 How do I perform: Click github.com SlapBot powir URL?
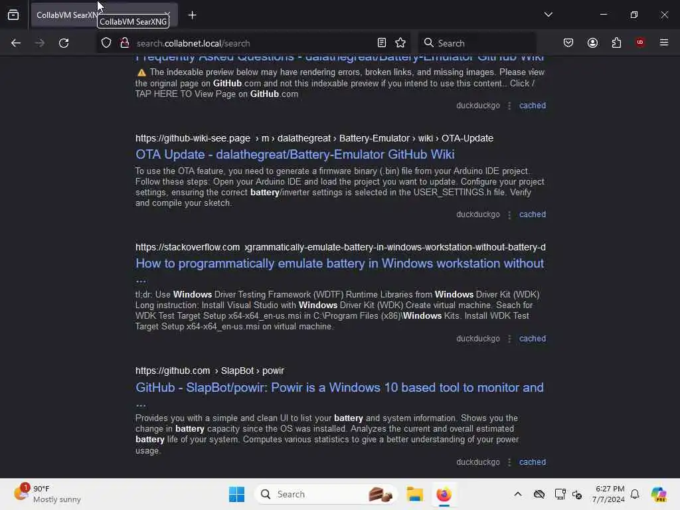point(209,371)
